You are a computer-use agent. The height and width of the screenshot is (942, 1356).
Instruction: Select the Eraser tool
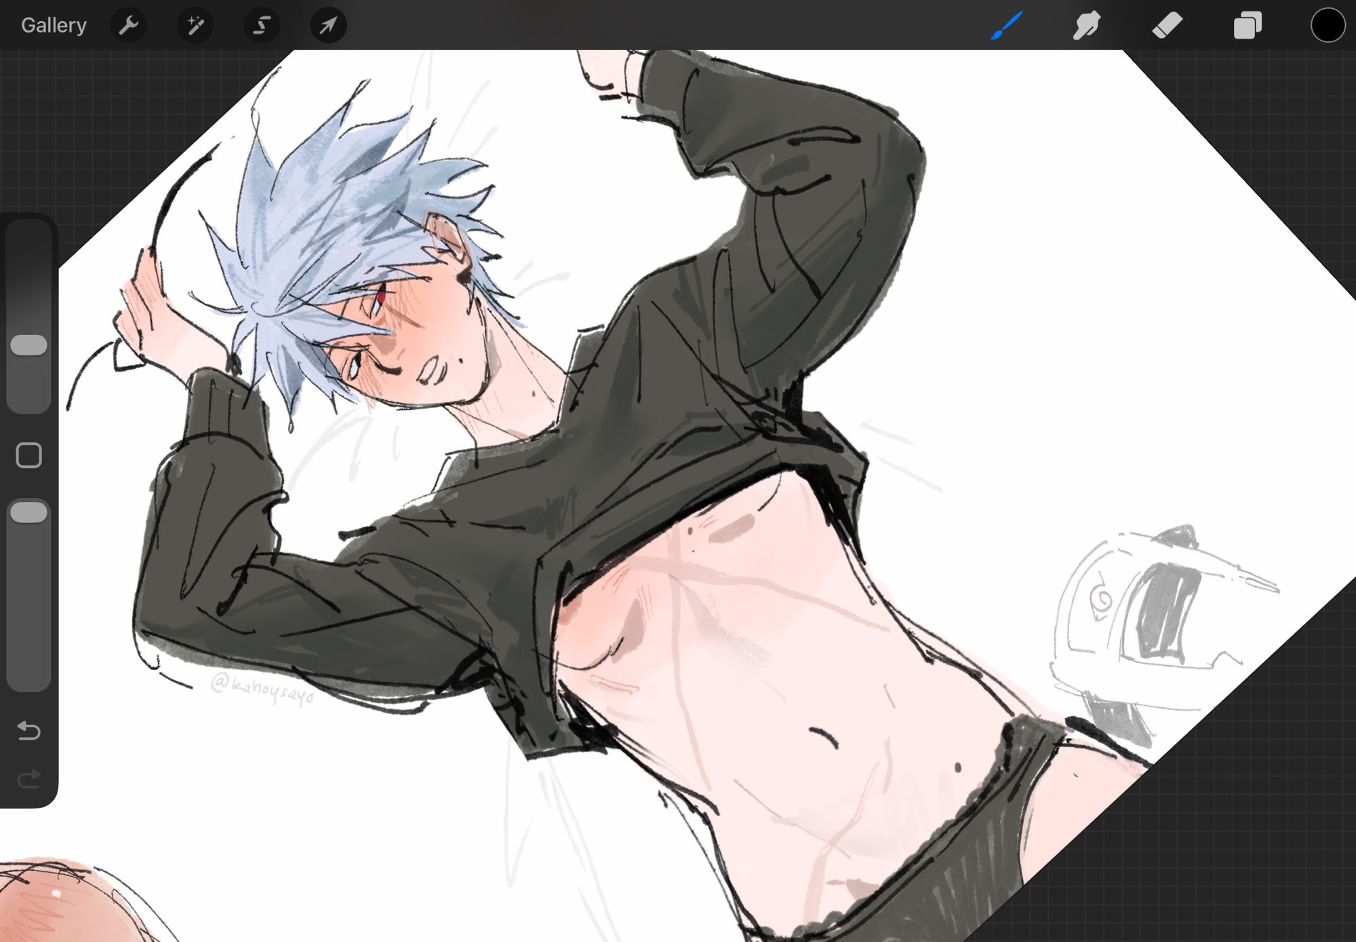coord(1167,26)
